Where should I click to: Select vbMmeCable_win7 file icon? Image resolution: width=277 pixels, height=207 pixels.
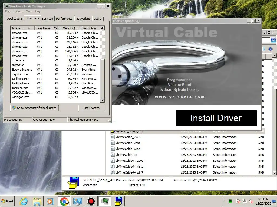coord(113,149)
